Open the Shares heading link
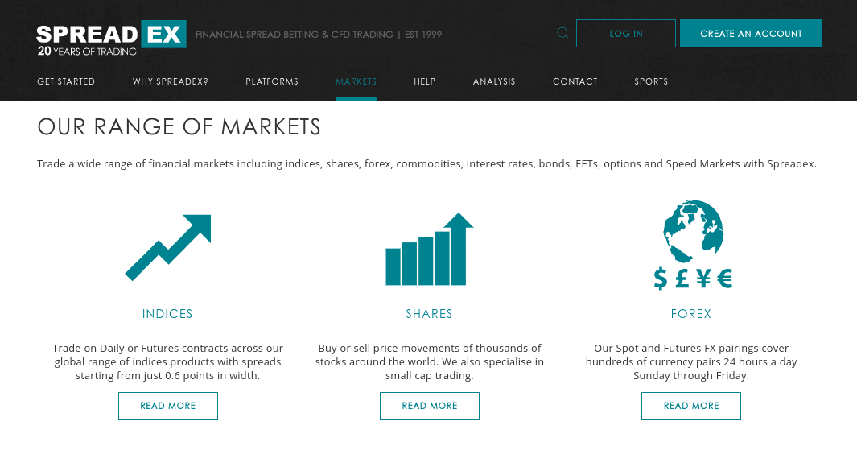 pos(429,314)
